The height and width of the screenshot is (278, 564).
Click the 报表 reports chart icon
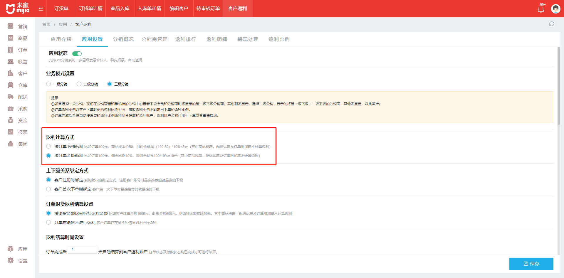click(x=11, y=132)
